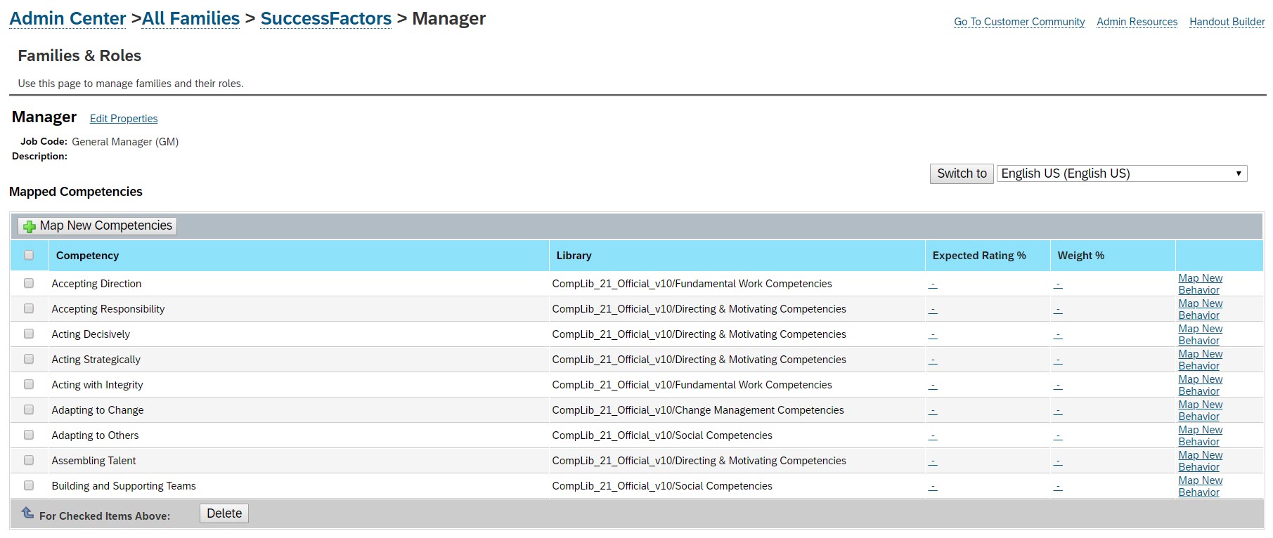1273x538 pixels.
Task: Click Map New Behavior for Acting with Integrity
Action: pyautogui.click(x=1200, y=385)
